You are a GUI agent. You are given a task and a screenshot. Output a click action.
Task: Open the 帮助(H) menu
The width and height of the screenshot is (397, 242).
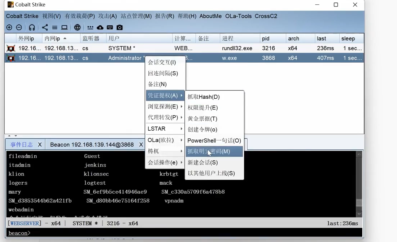187,16
